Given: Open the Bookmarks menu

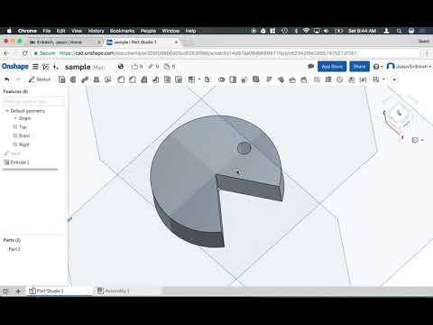Looking at the screenshot, I should pyautogui.click(x=122, y=31).
